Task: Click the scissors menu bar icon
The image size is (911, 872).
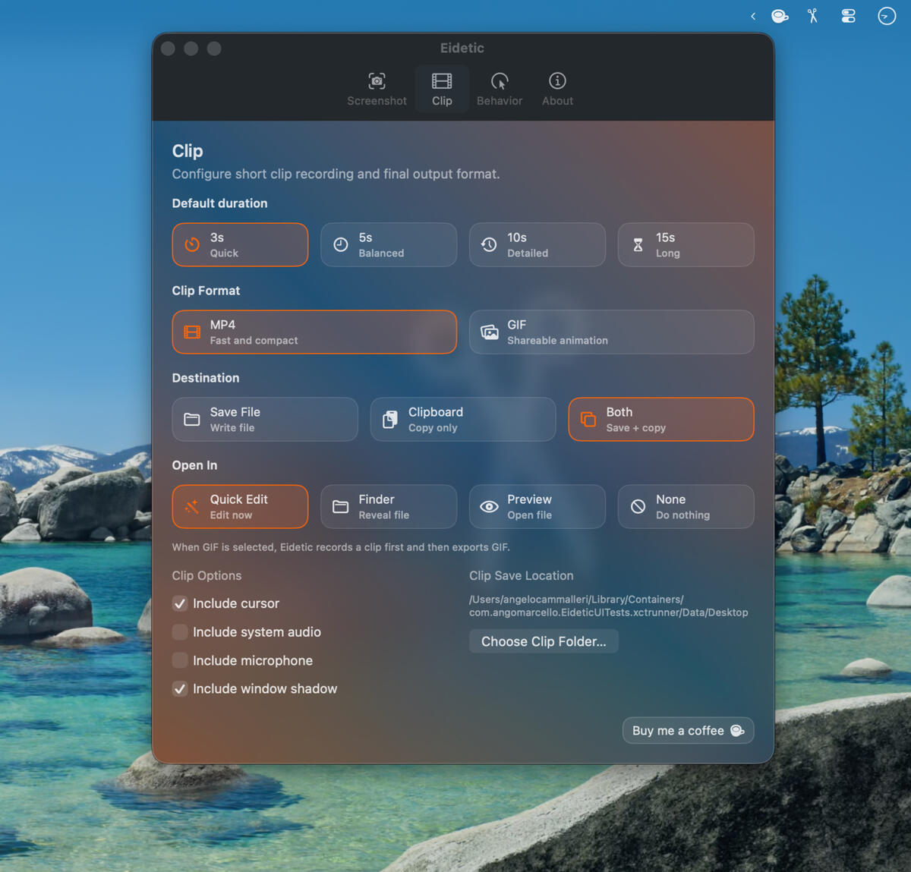Action: tap(812, 16)
